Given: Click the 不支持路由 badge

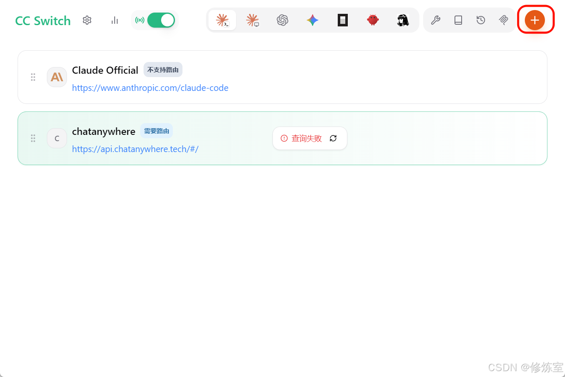Looking at the screenshot, I should [163, 70].
